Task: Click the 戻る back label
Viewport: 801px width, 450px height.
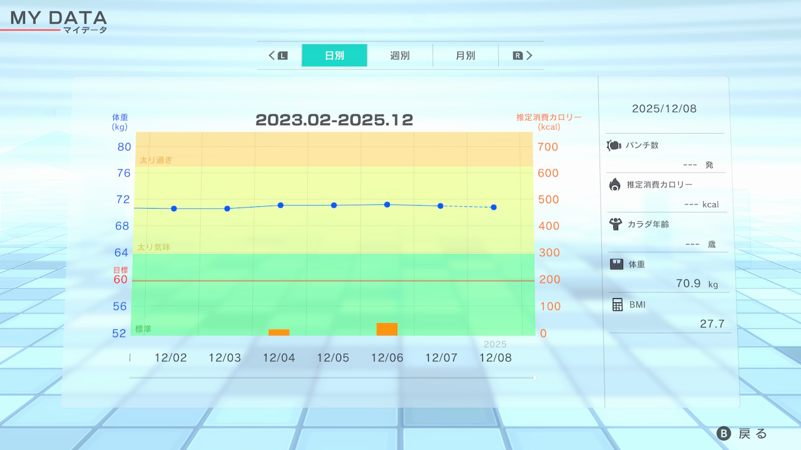Action: click(752, 434)
